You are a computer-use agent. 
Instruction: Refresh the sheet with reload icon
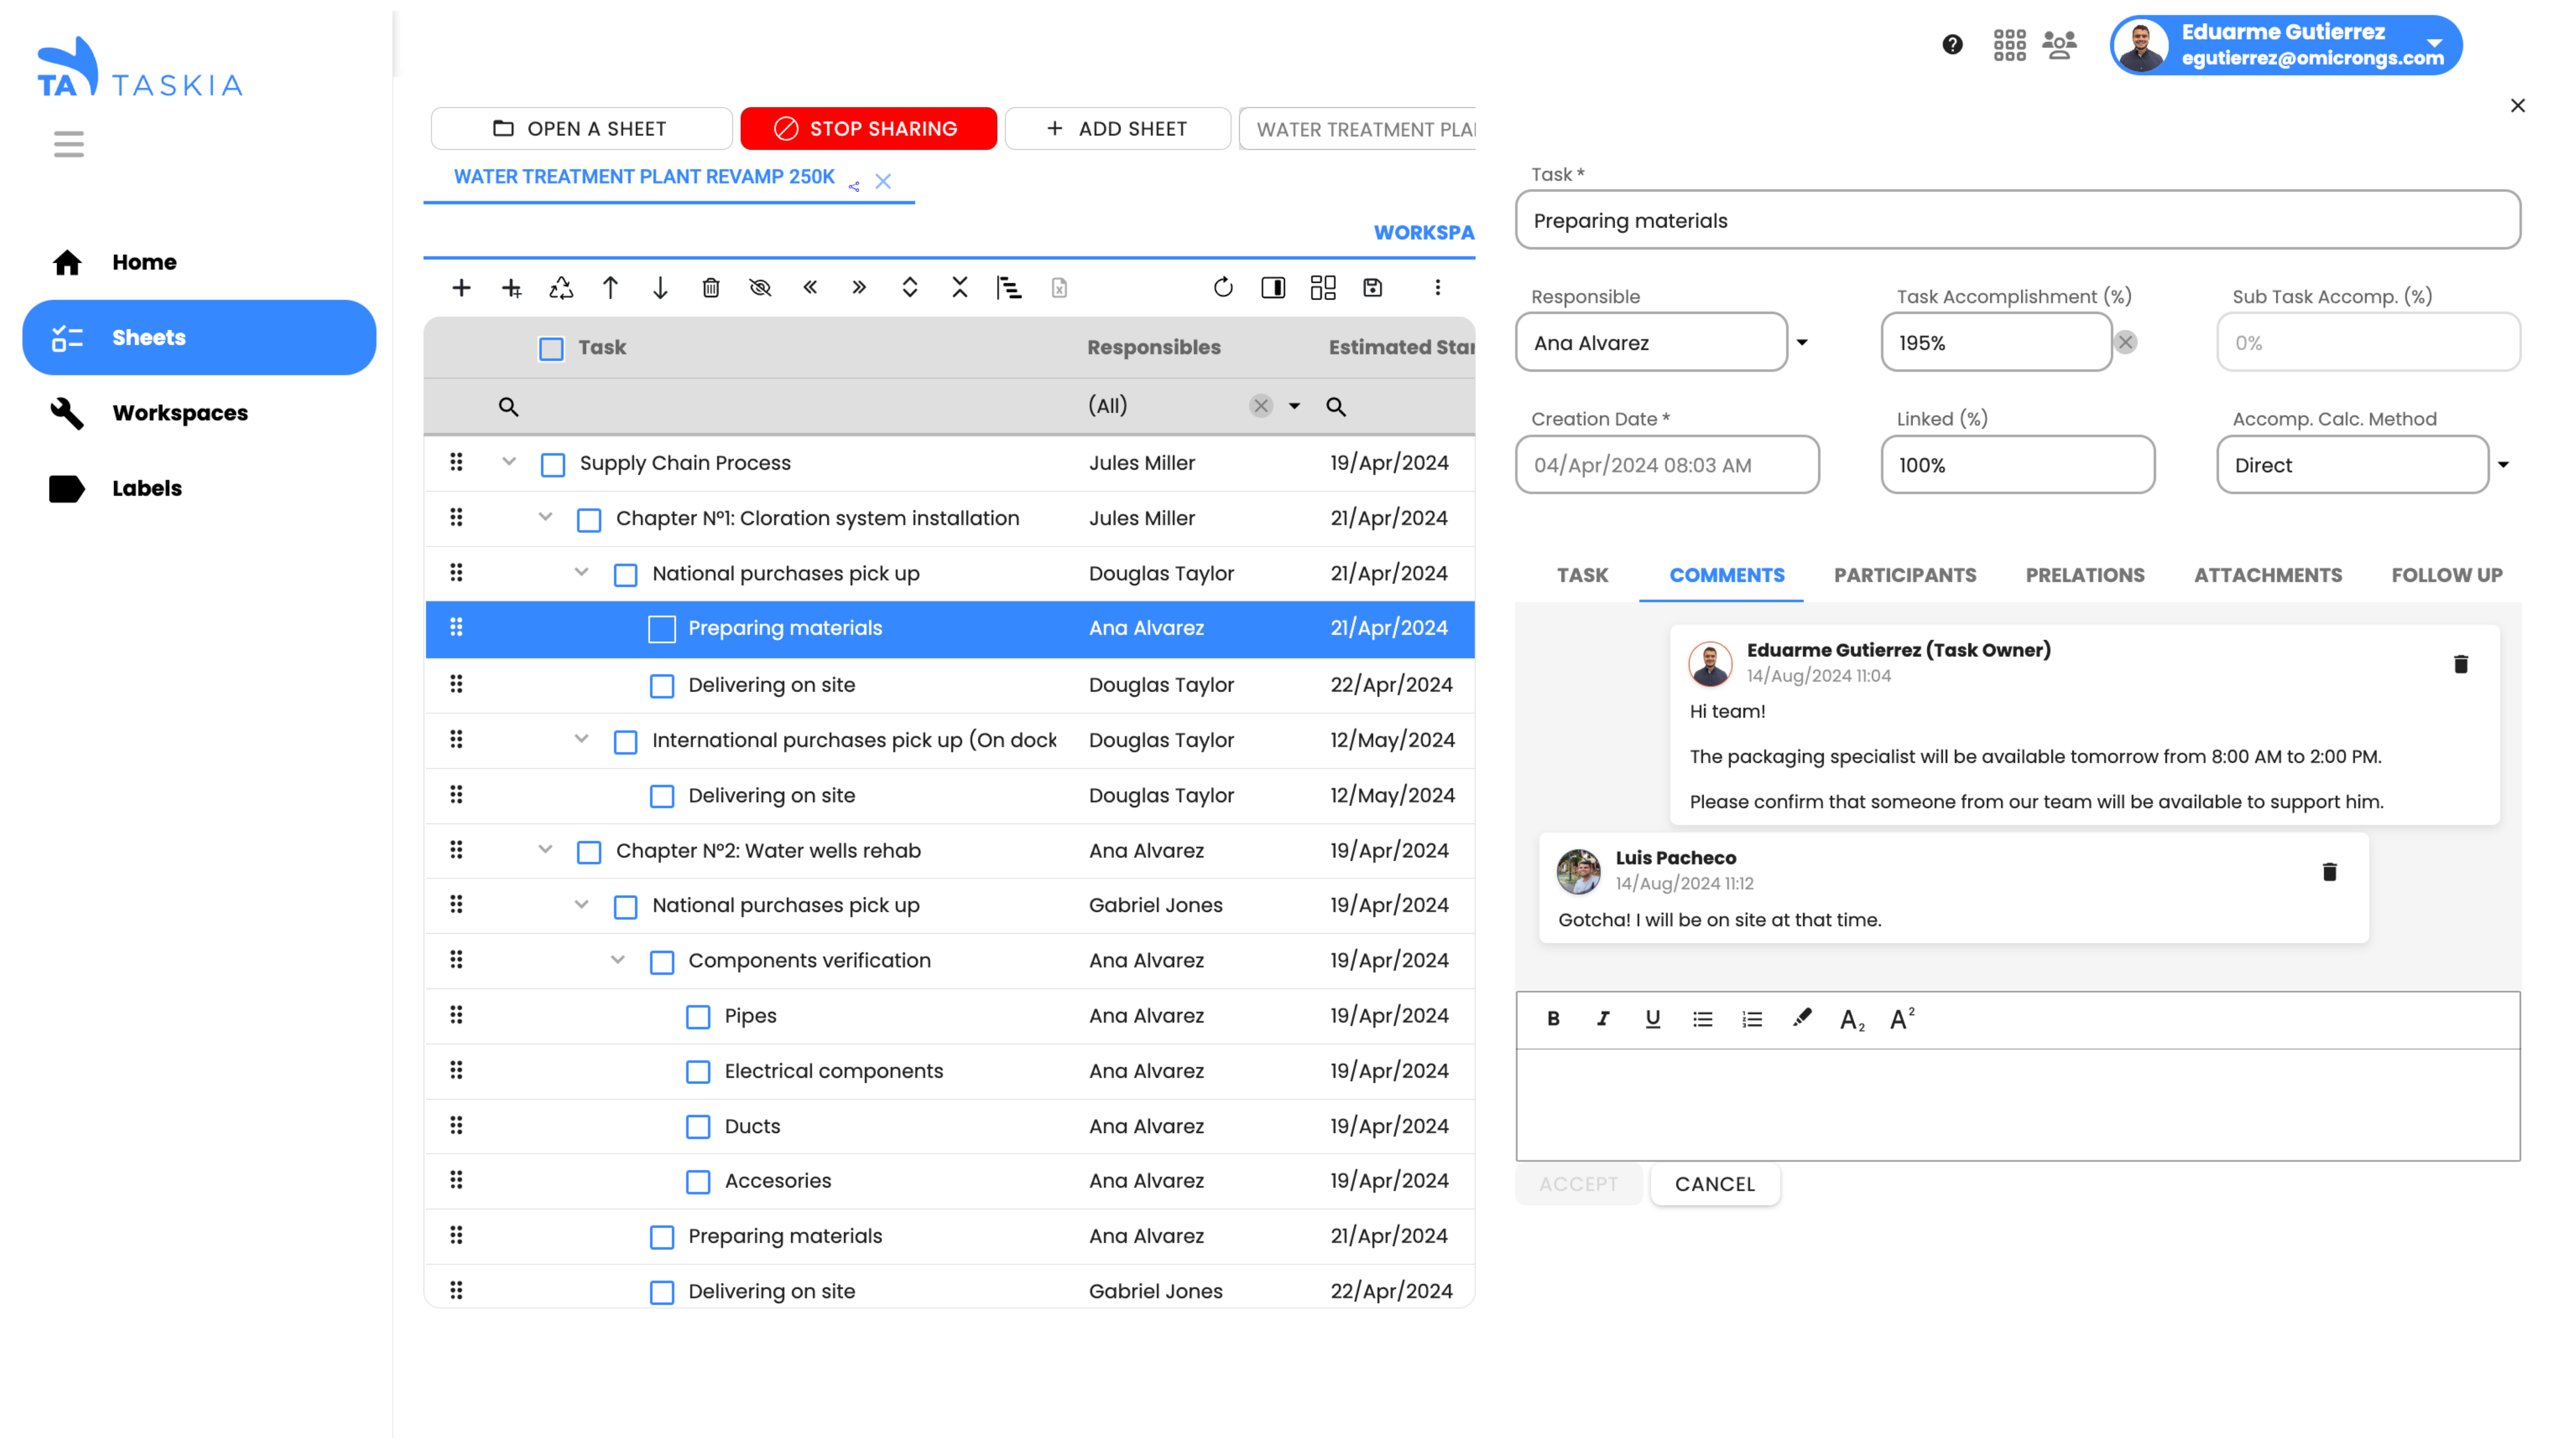click(1223, 288)
